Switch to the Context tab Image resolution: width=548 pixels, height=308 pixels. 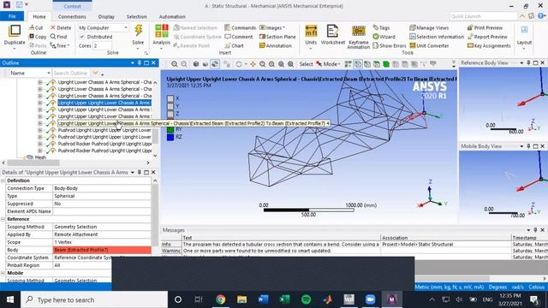pos(72,6)
